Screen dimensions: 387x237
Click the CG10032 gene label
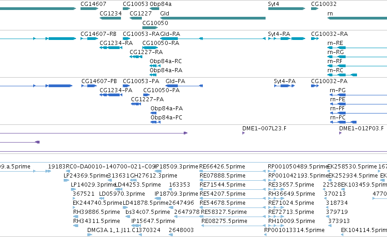(324, 4)
